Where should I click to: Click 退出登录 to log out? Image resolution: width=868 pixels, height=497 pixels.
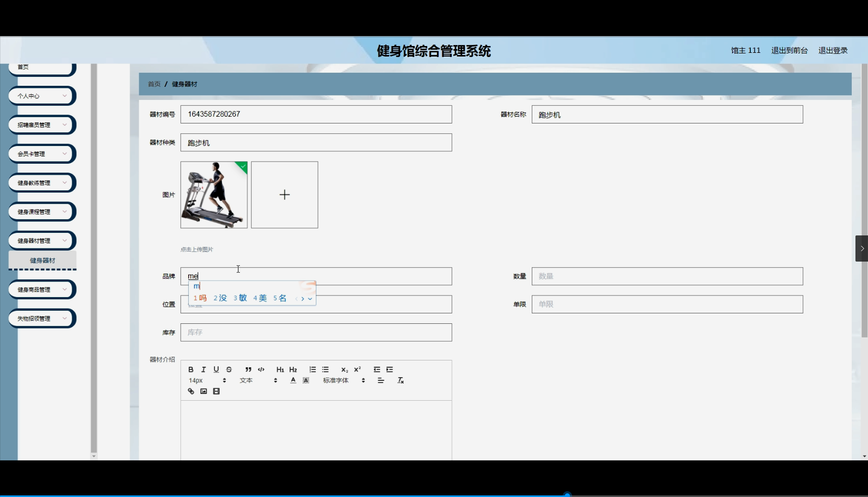pos(833,51)
